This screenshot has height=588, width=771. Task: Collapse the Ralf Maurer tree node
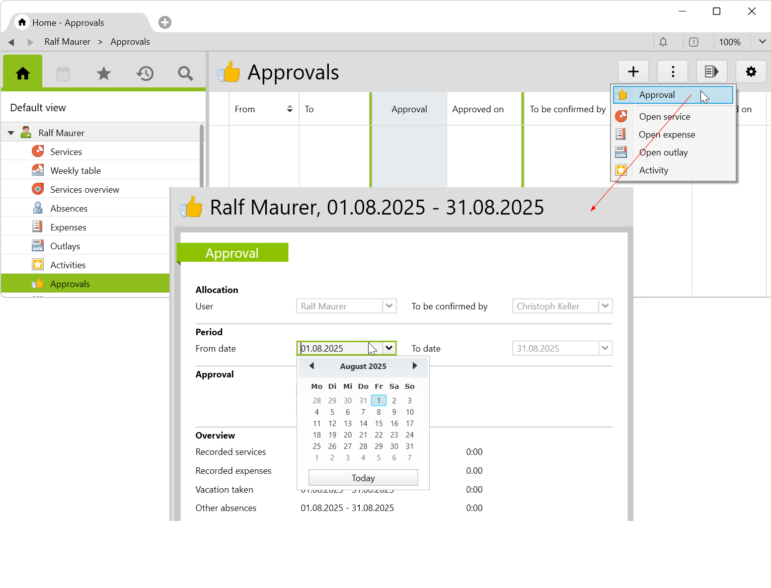(x=11, y=133)
